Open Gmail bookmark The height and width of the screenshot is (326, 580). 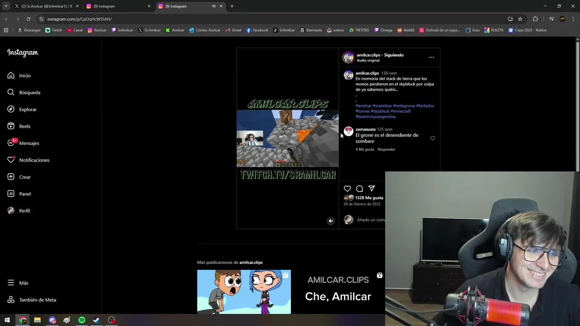pos(233,30)
